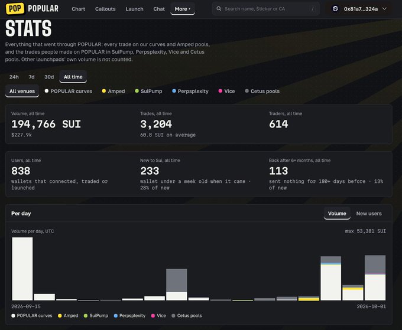Screen dimensions: 402x330
Task: Click the STATS page heading
Action: tap(28, 28)
